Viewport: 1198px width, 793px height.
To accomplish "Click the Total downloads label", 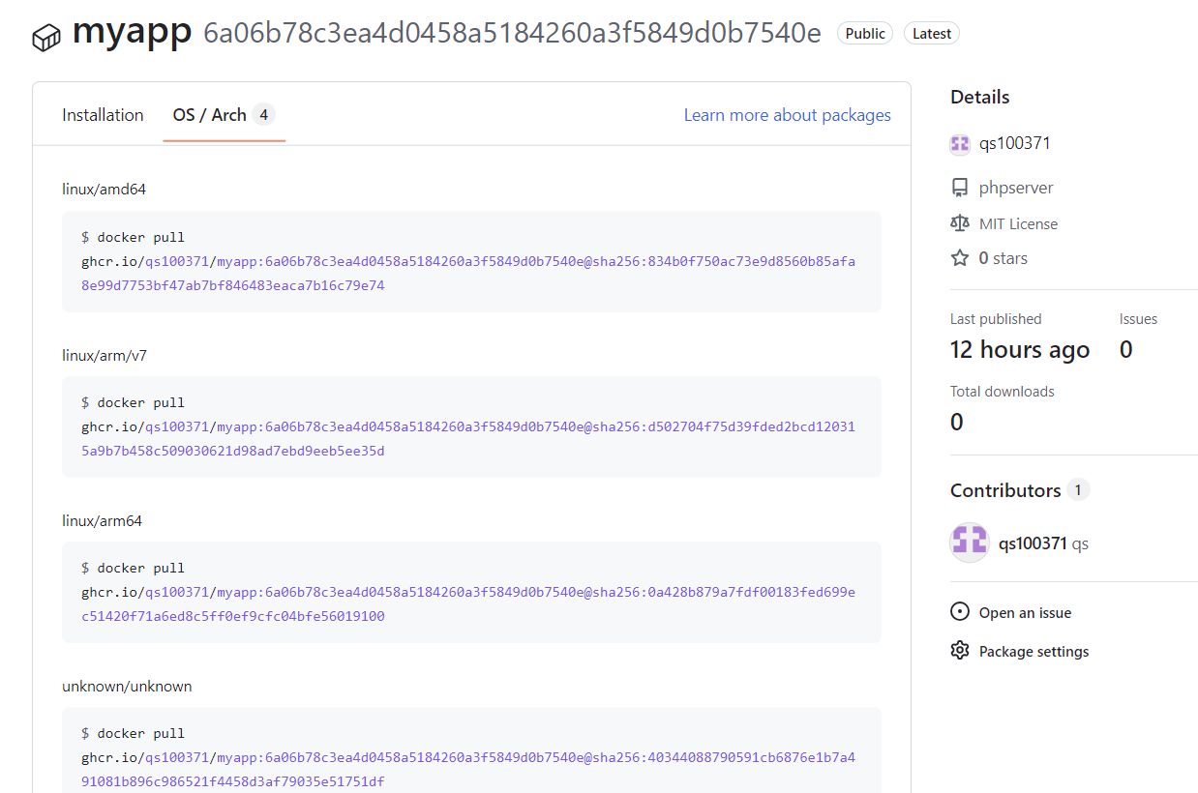I will click(1003, 392).
